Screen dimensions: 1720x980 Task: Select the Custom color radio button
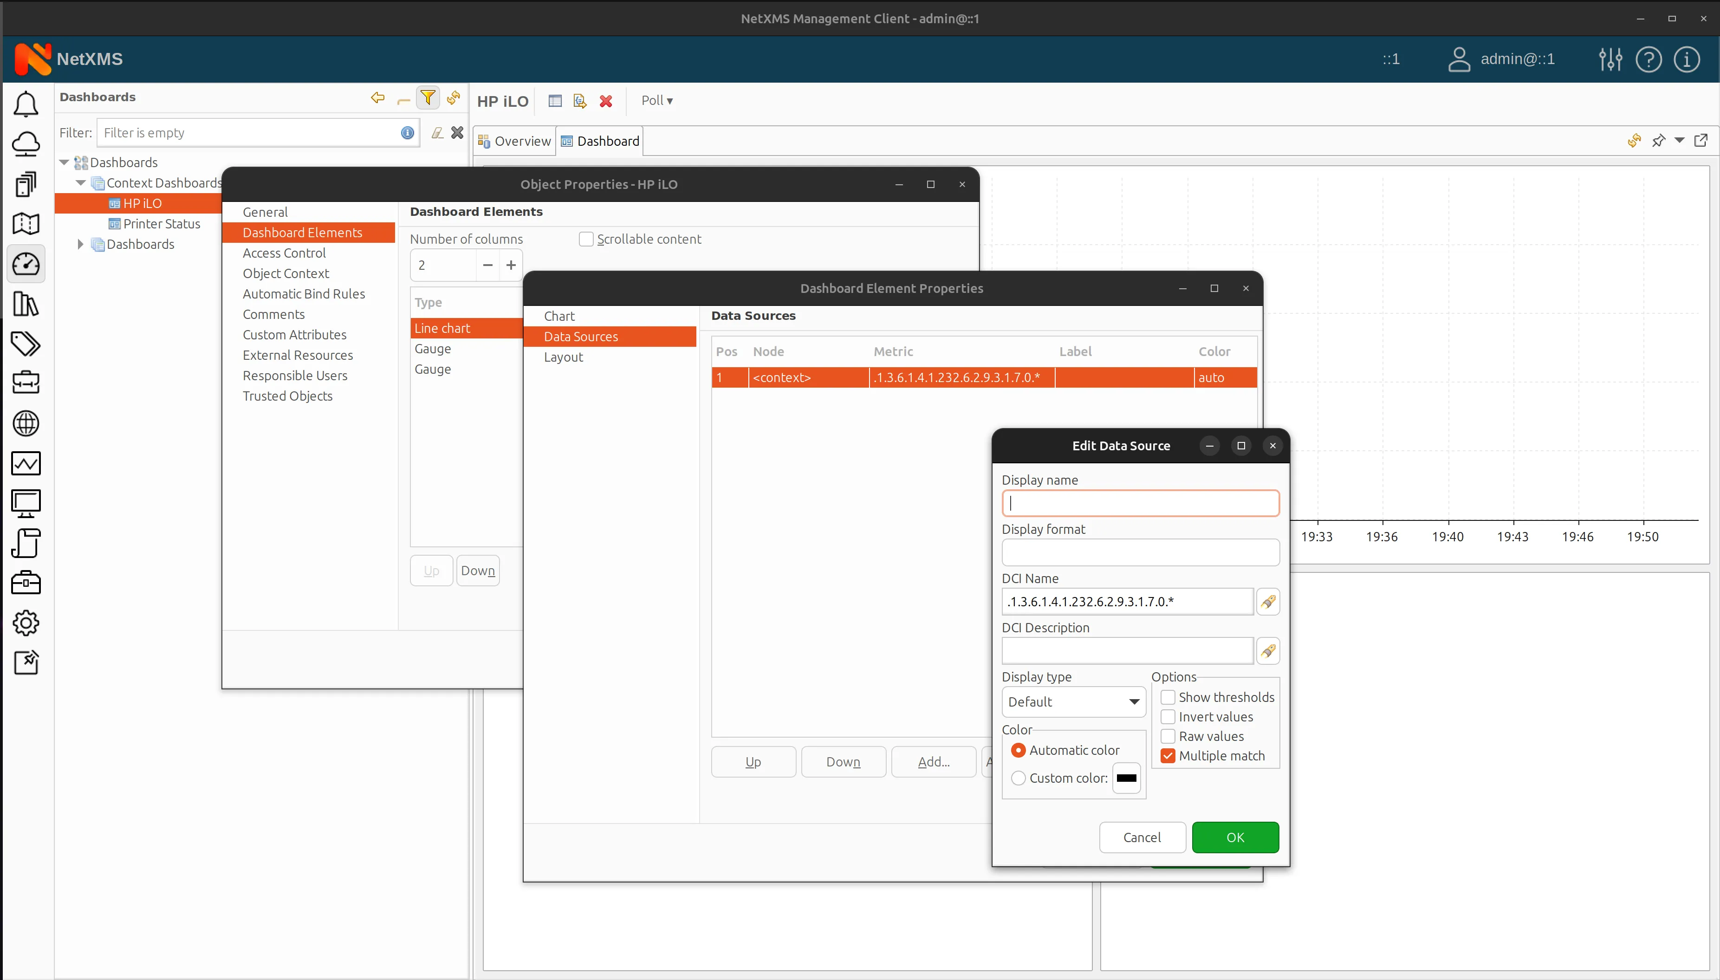click(1018, 778)
